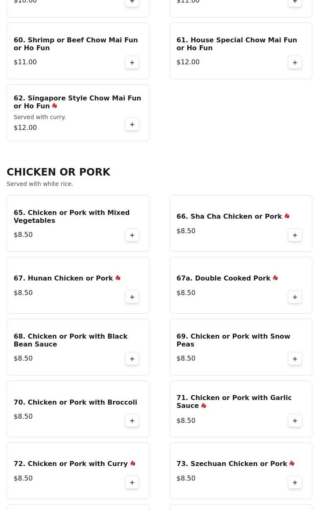Add Singapore Style Chow Mai Fun
This screenshot has width=319, height=510.
pyautogui.click(x=132, y=124)
